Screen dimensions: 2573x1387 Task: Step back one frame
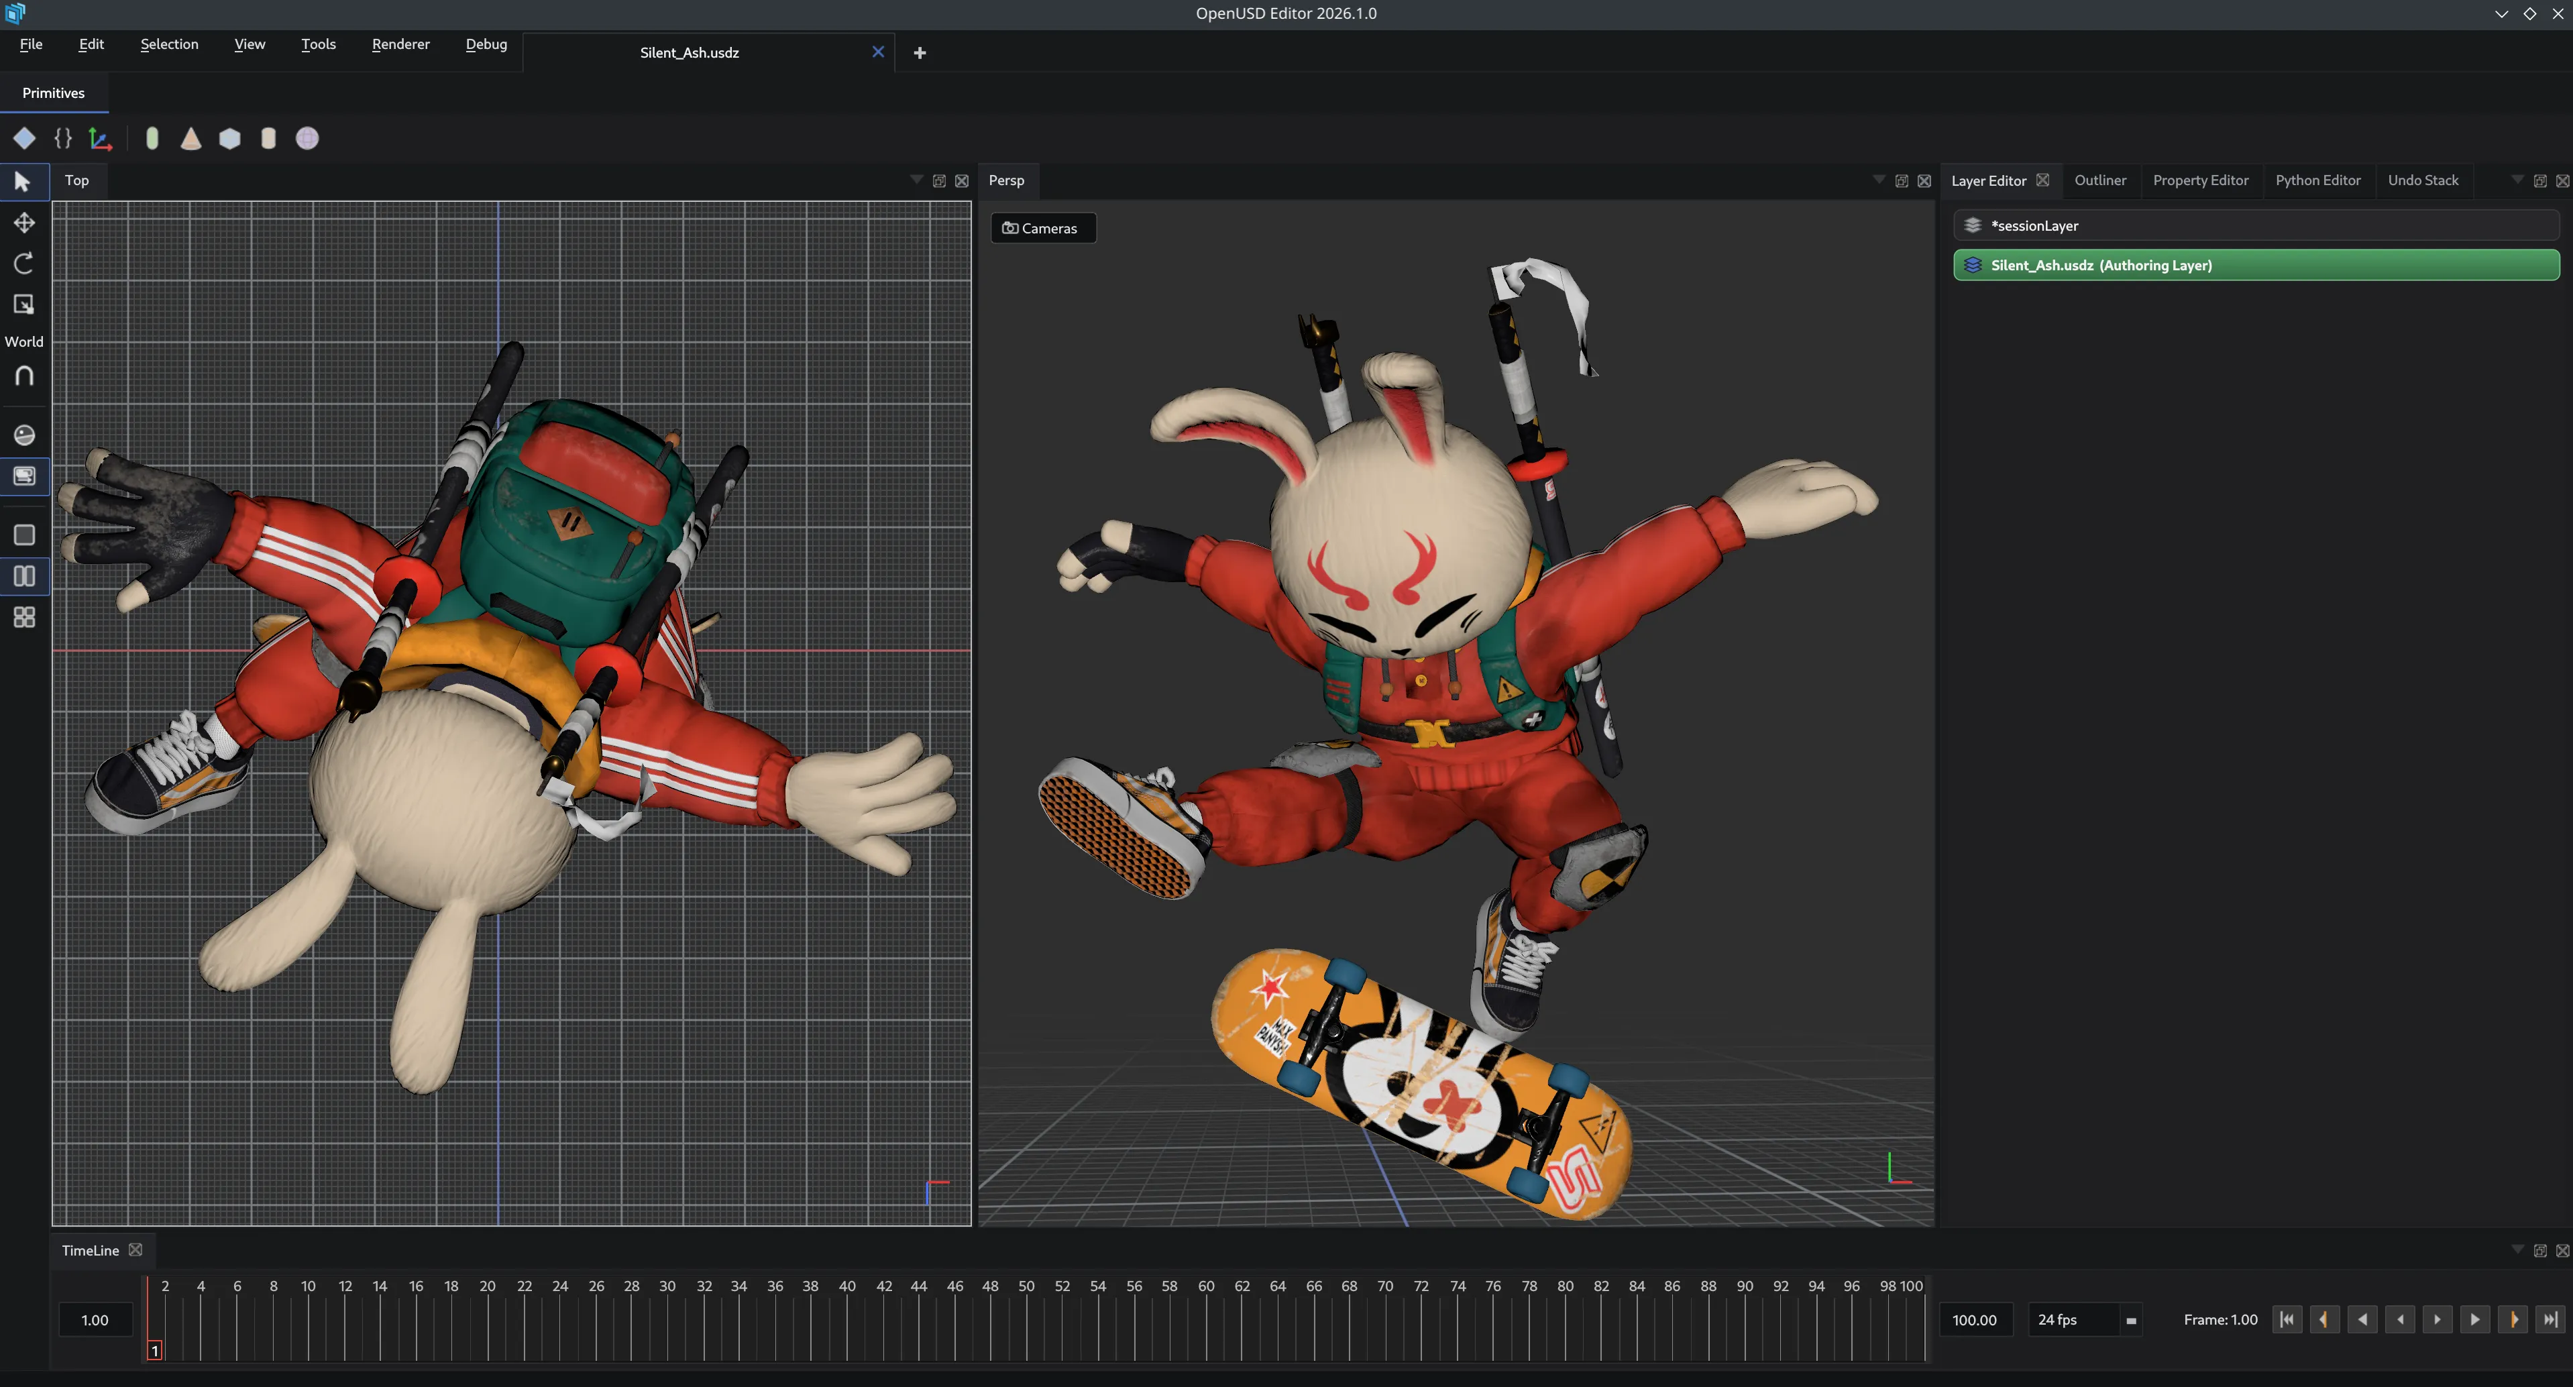[x=2400, y=1319]
